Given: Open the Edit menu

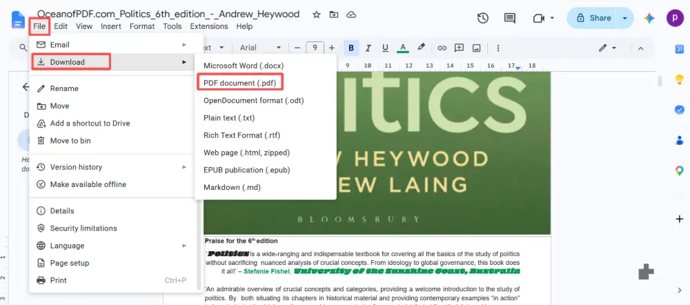Looking at the screenshot, I should 61,26.
